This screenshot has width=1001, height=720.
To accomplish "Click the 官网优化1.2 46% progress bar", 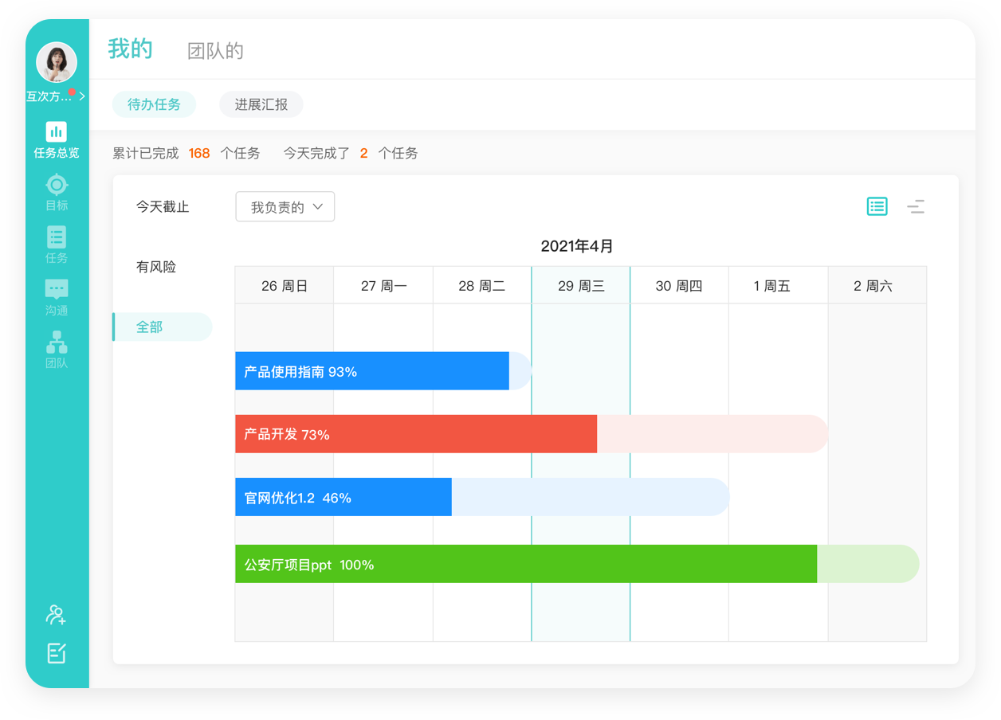I will click(482, 497).
